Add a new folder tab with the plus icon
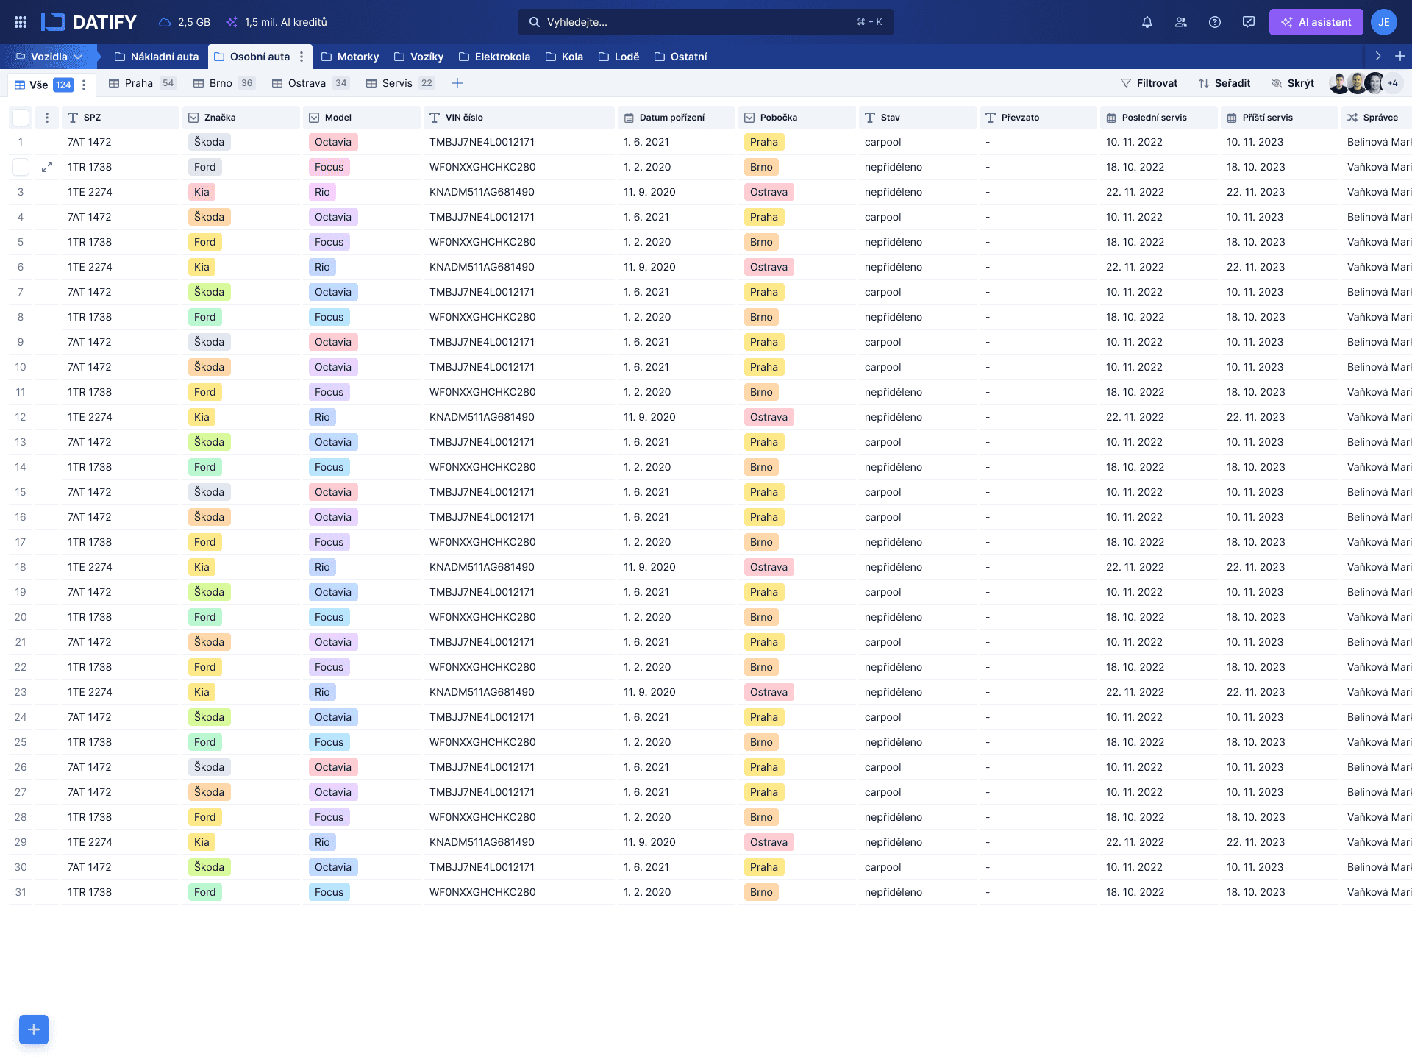The image size is (1412, 1059). (1399, 56)
